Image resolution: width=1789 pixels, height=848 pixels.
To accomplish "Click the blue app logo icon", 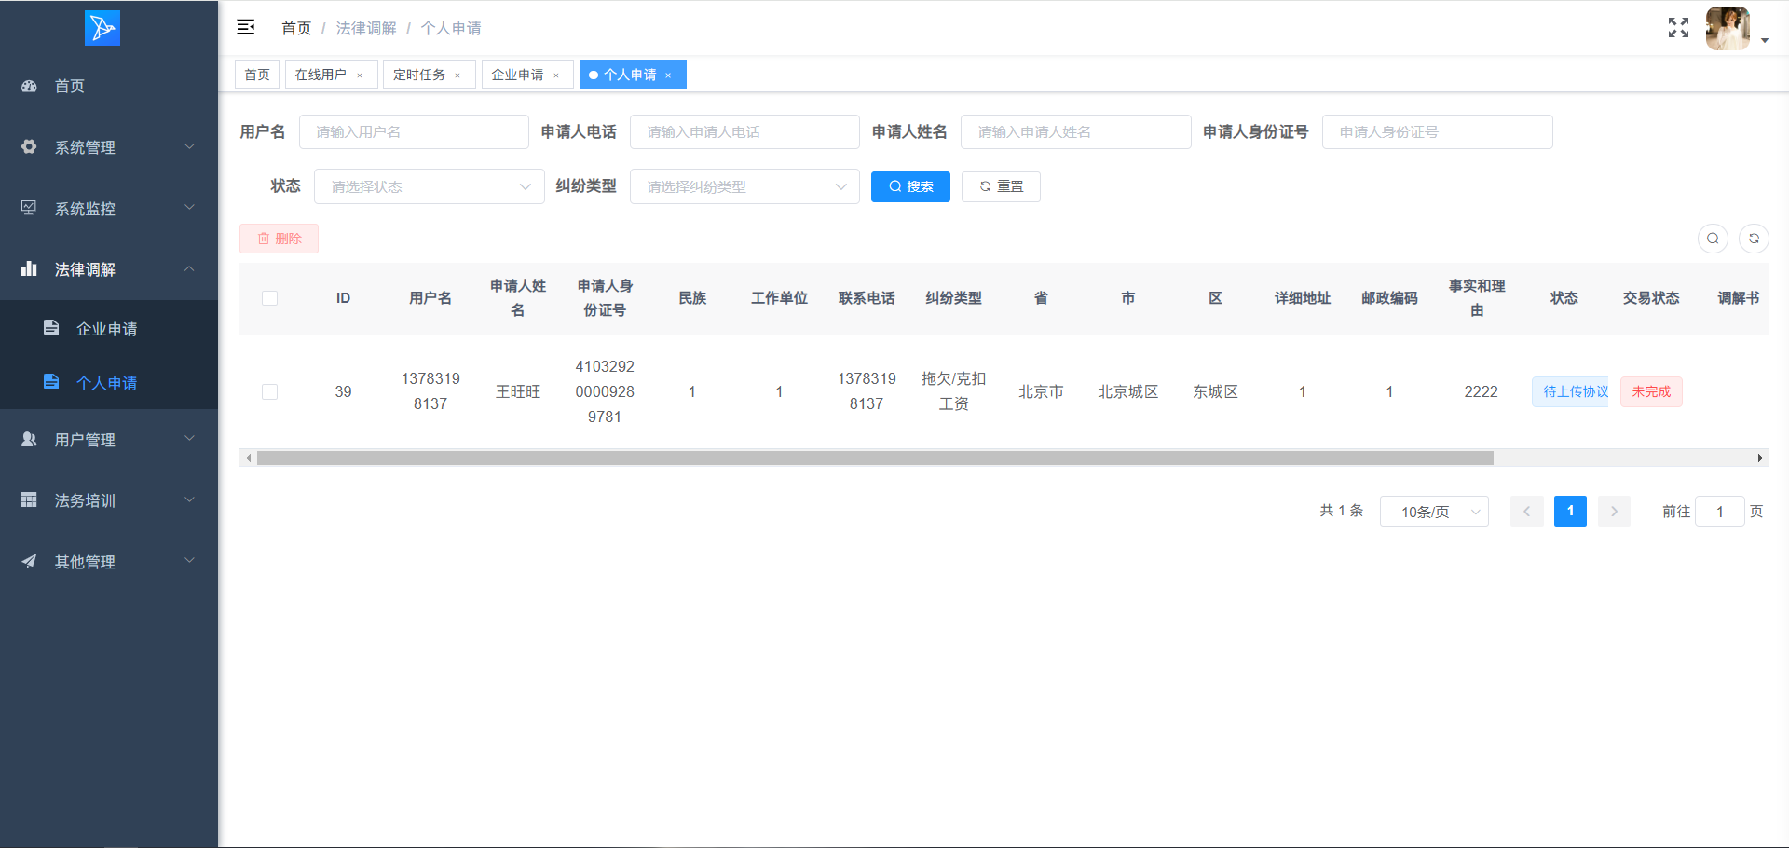I will click(102, 28).
